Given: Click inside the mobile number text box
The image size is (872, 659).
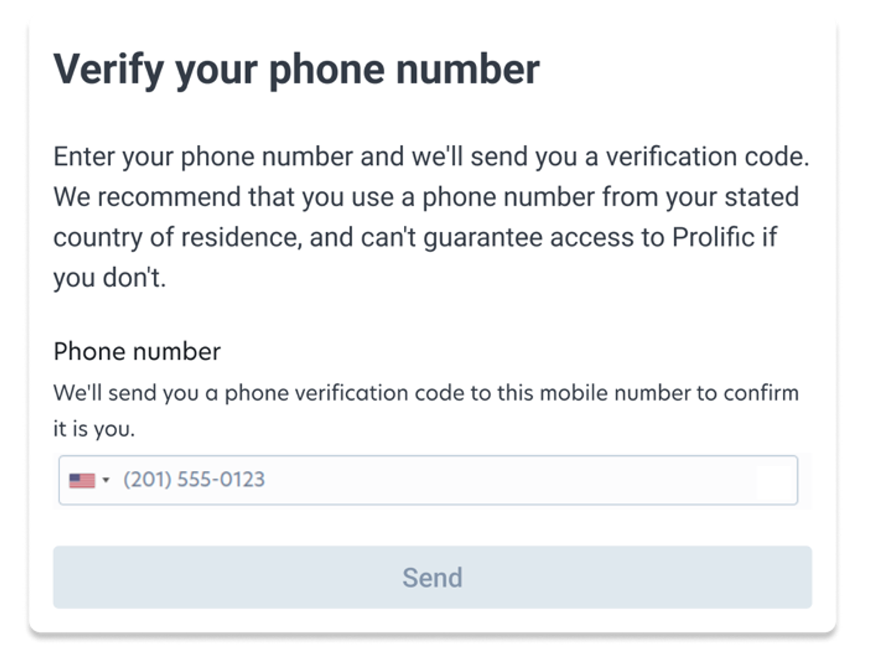Looking at the screenshot, I should point(409,481).
